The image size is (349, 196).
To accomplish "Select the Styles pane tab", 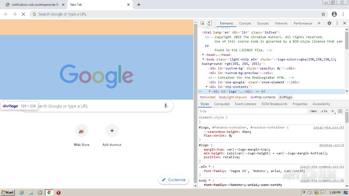I will point(204,104).
